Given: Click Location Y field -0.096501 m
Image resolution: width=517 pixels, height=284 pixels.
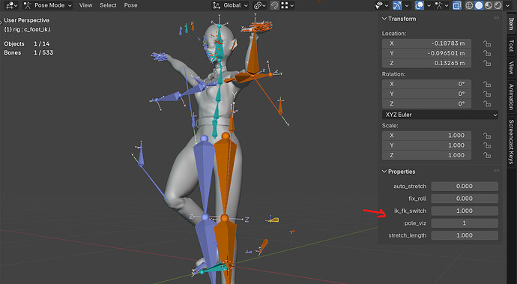Looking at the screenshot, I should pyautogui.click(x=426, y=53).
